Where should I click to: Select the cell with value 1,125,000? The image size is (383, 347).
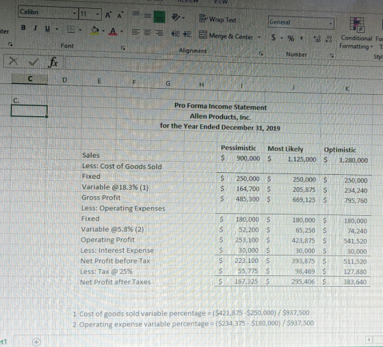click(x=302, y=159)
